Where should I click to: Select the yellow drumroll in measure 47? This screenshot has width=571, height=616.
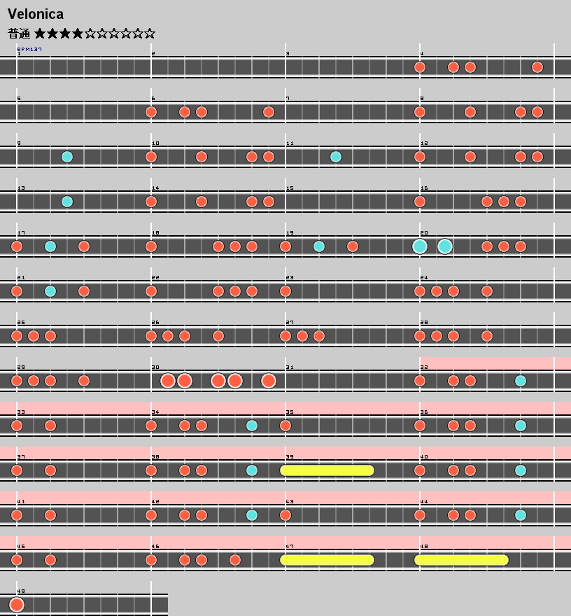click(x=327, y=560)
